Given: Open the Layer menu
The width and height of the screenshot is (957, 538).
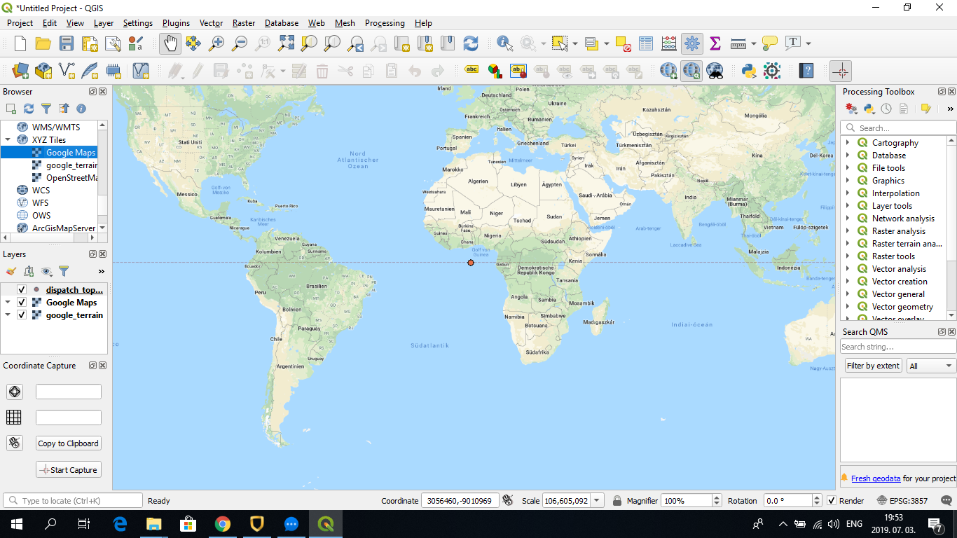Looking at the screenshot, I should 104,23.
